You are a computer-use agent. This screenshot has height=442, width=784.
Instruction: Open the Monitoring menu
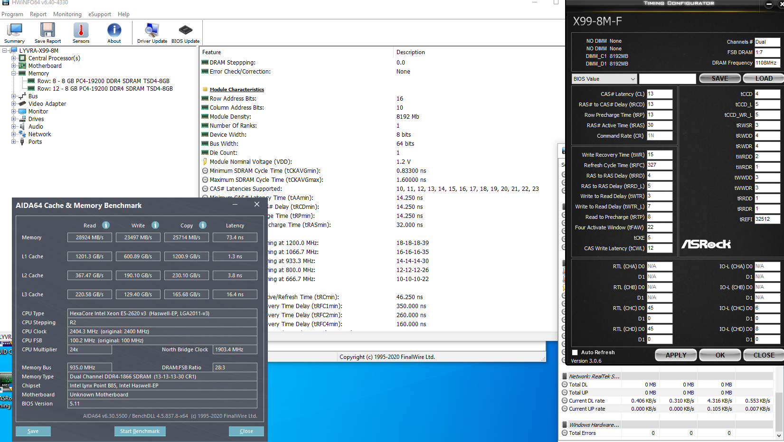coord(67,14)
